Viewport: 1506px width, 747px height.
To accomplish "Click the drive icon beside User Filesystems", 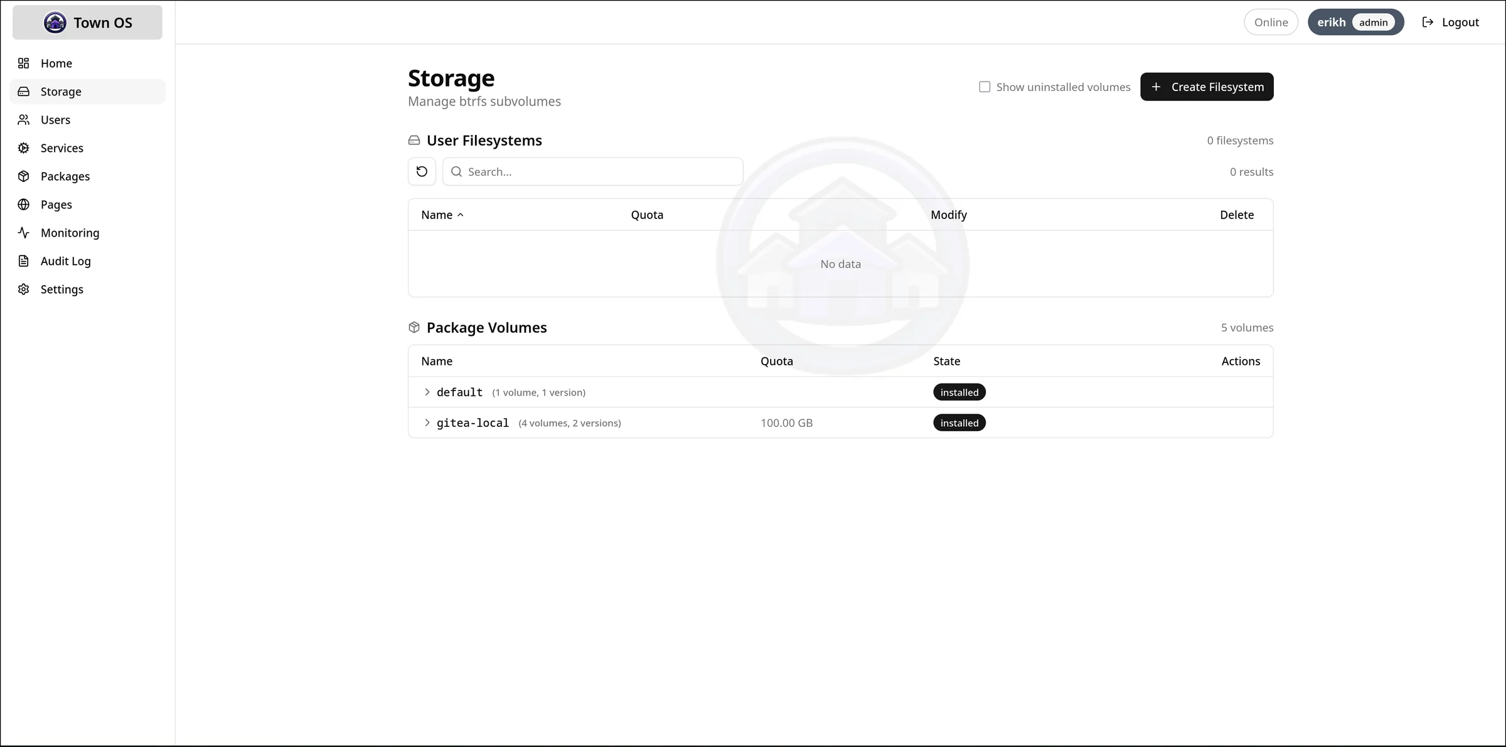I will tap(414, 141).
